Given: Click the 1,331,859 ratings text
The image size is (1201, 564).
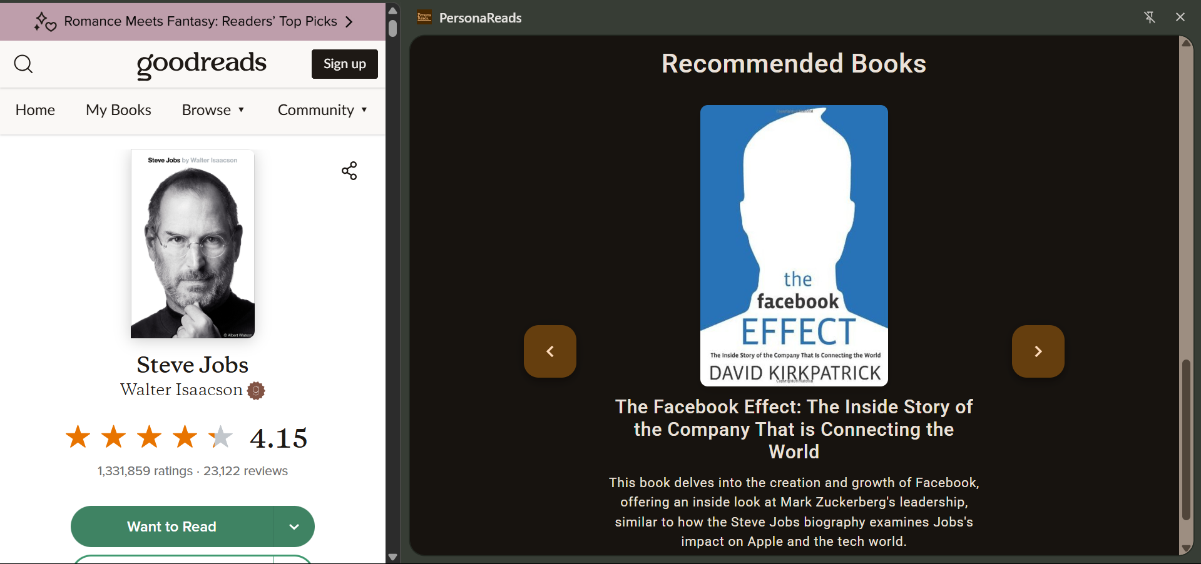Looking at the screenshot, I should 145,471.
